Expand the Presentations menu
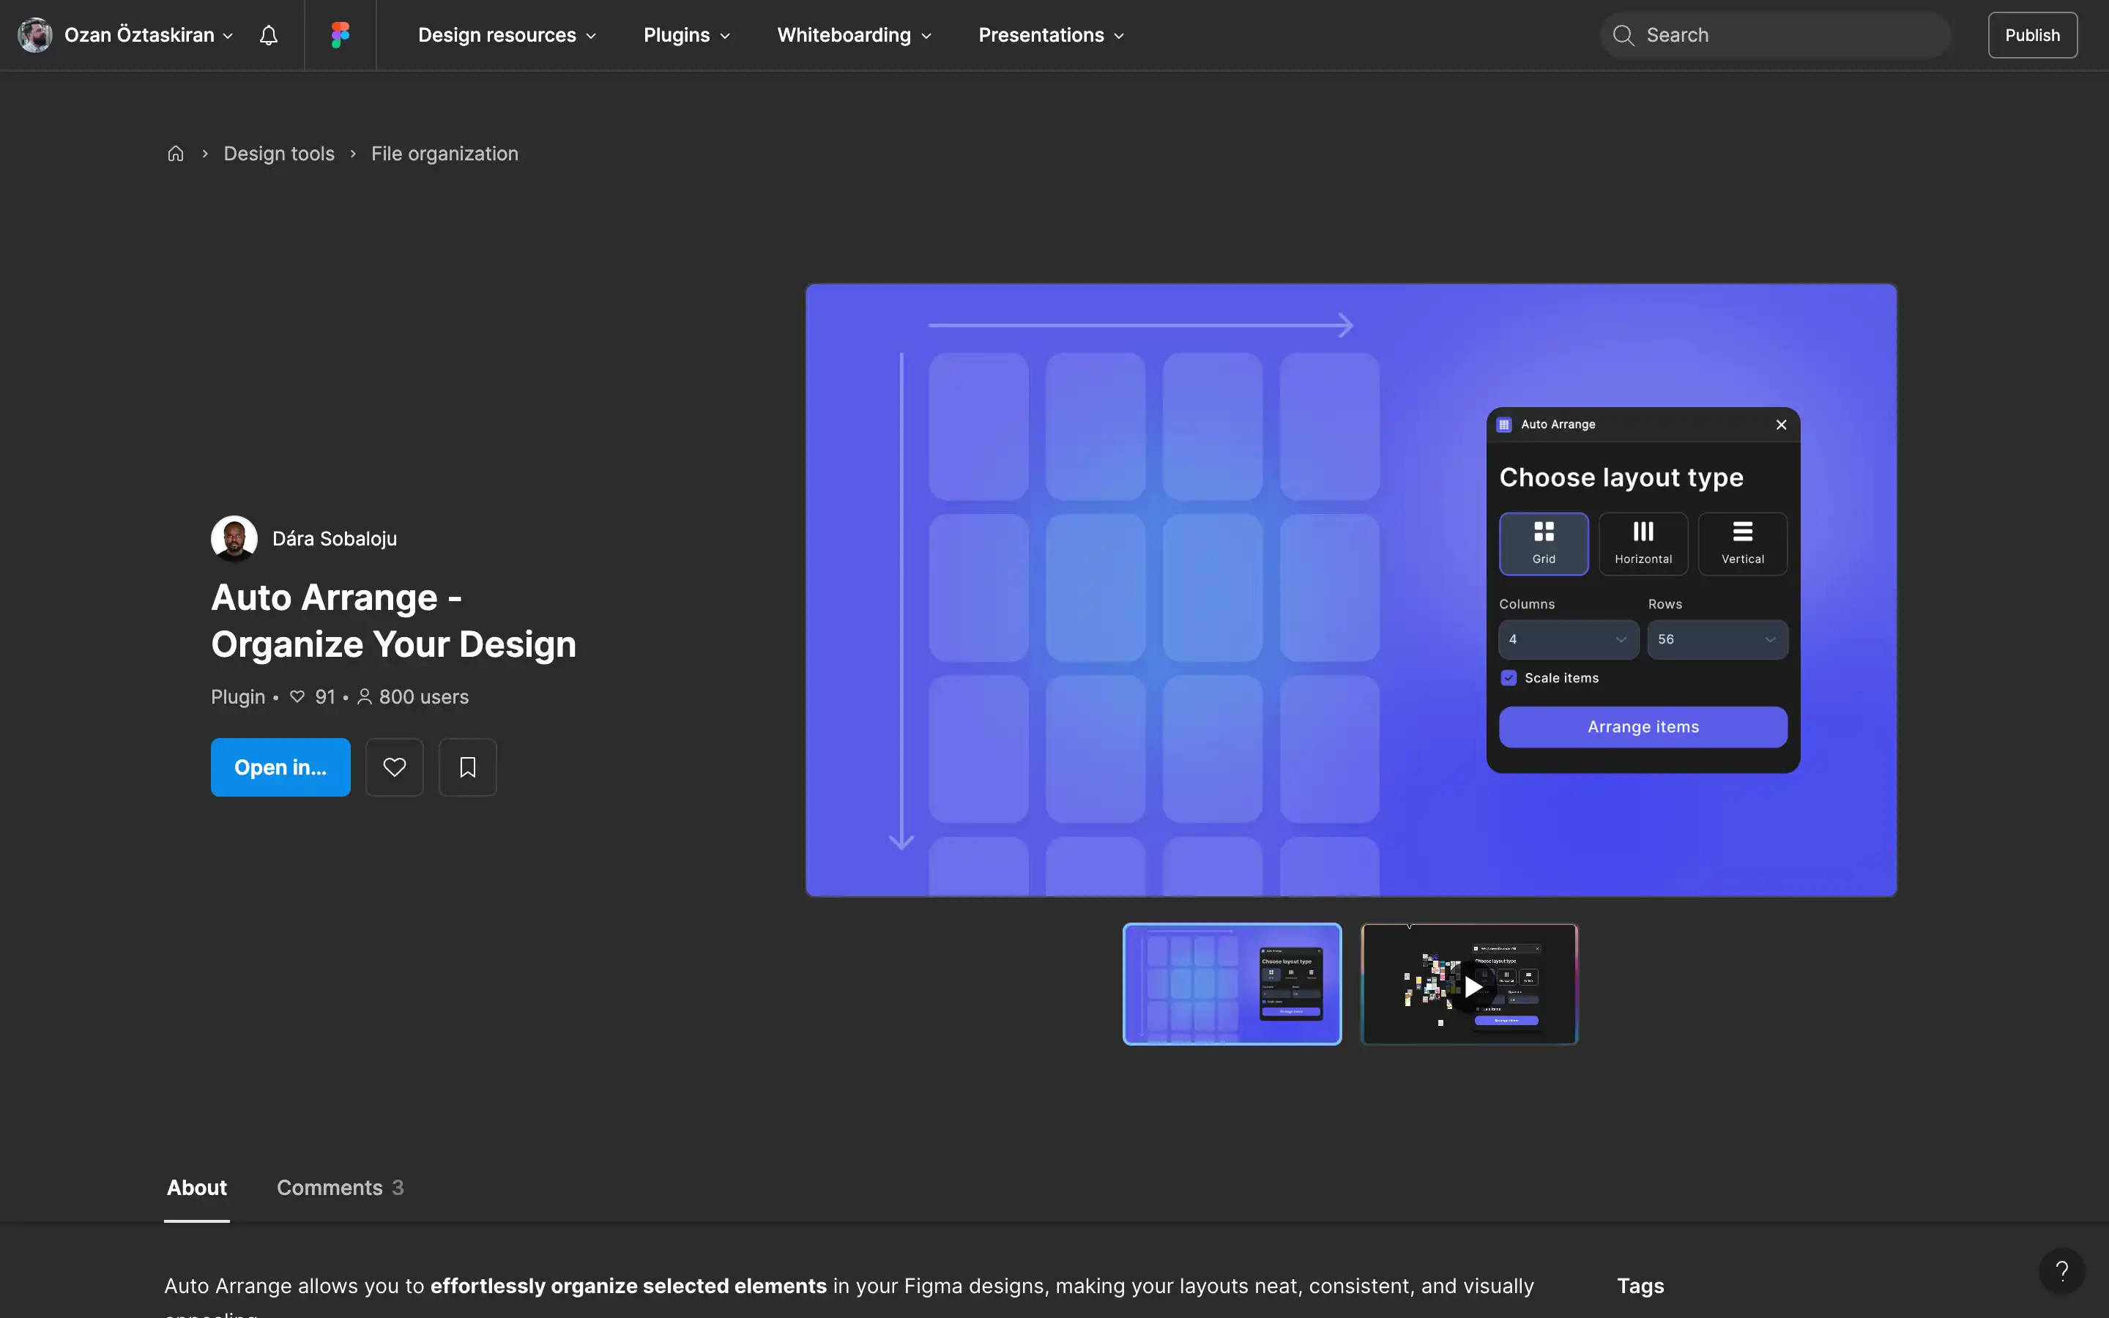2109x1318 pixels. (x=1051, y=35)
